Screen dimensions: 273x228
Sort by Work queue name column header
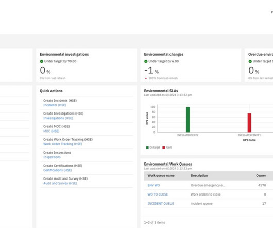(x=161, y=176)
